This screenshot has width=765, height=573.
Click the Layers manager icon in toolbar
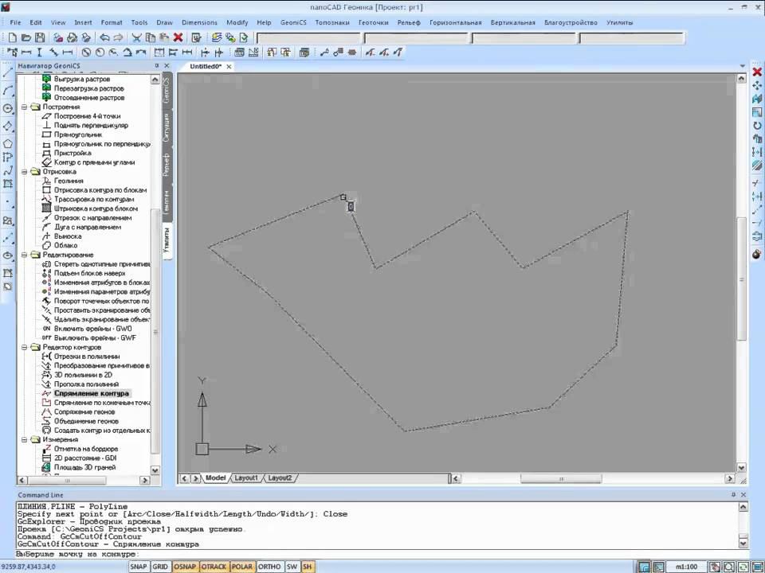pyautogui.click(x=217, y=37)
